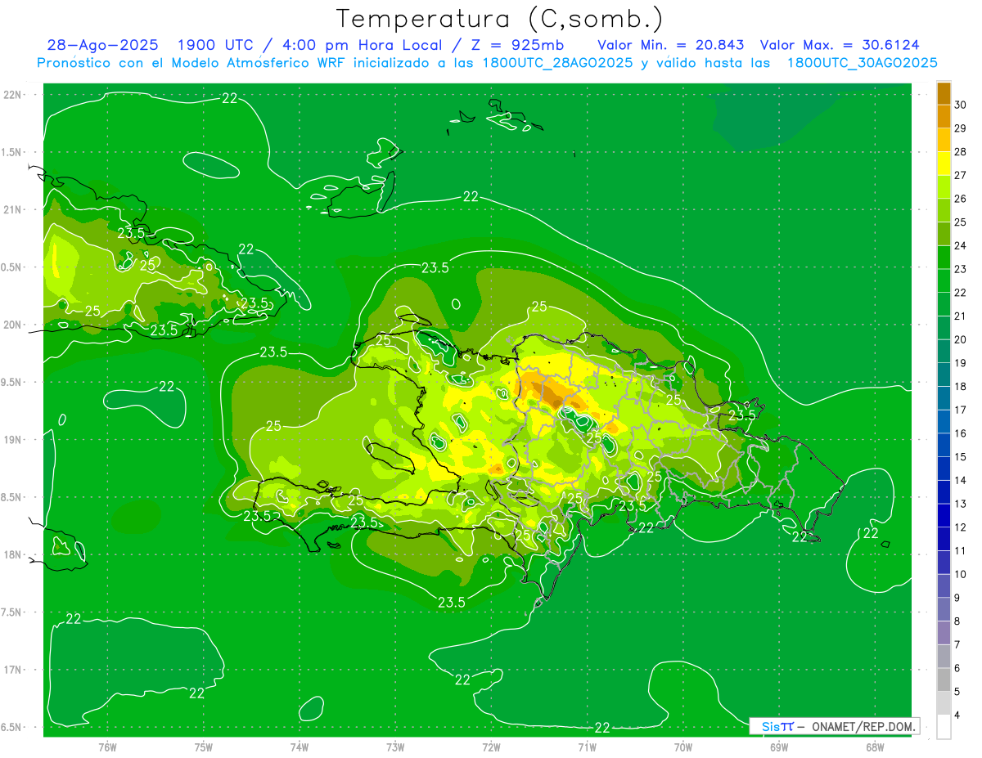The width and height of the screenshot is (982, 758).
Task: Click the white legend swatch below 4
Action: [x=944, y=727]
